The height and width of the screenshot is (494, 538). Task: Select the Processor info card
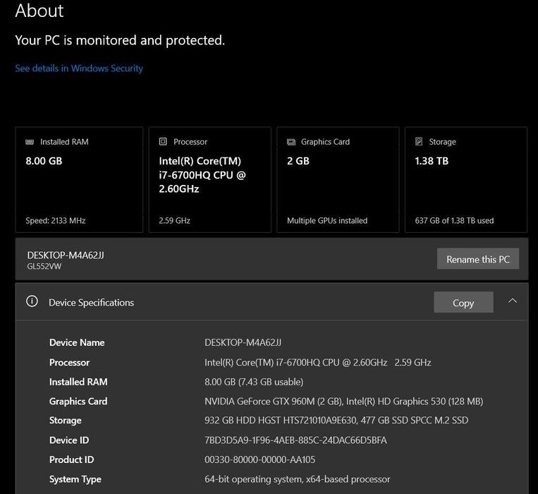click(209, 180)
